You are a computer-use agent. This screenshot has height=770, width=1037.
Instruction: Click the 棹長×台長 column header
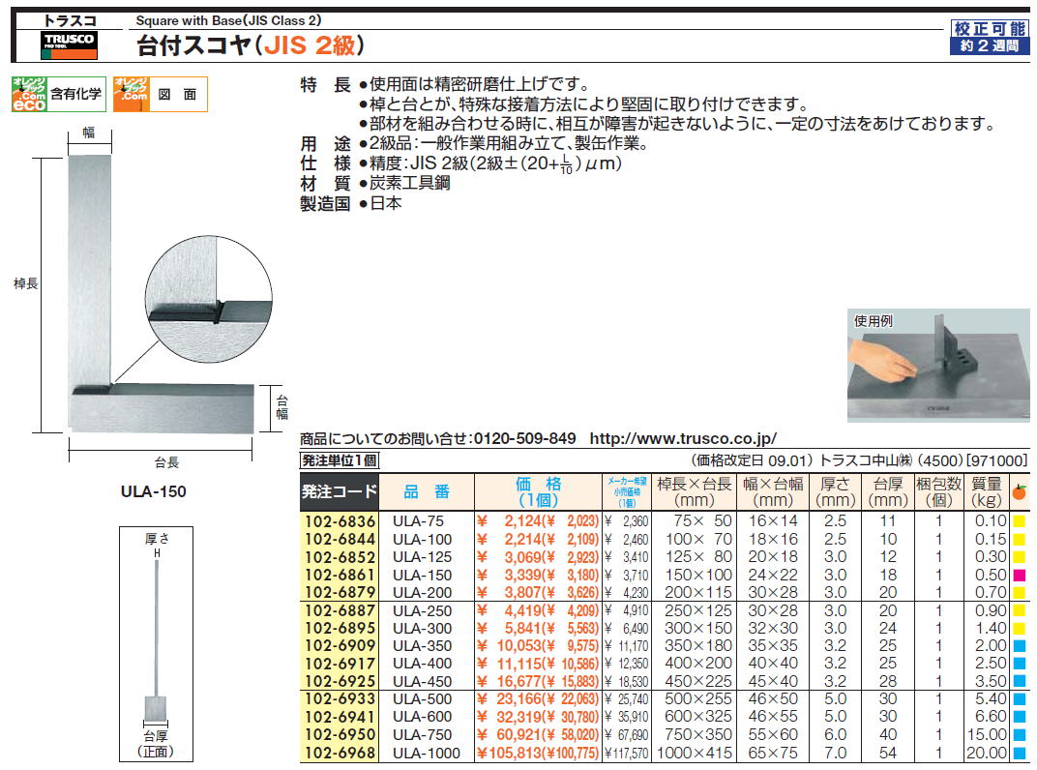[694, 491]
